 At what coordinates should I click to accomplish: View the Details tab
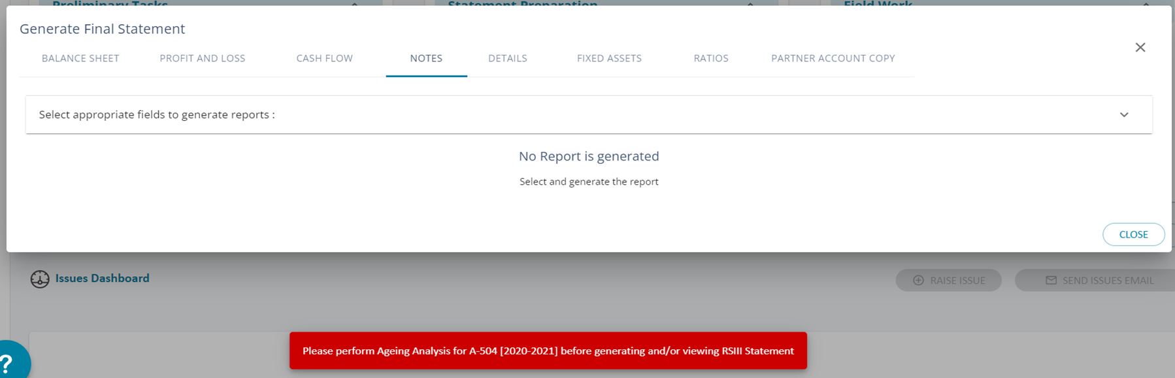[x=508, y=58]
